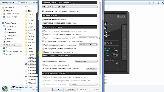Viewport: 164px width, 92px height.
Task: Open the Redist folder
Action: pyautogui.click(x=29, y=39)
